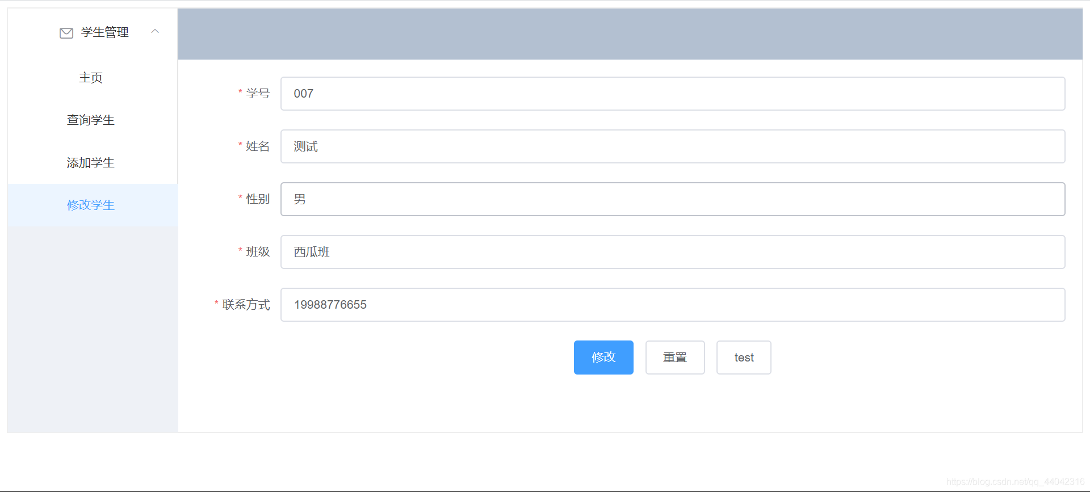Click the test button
Screen dimensions: 1090x492
pos(744,358)
